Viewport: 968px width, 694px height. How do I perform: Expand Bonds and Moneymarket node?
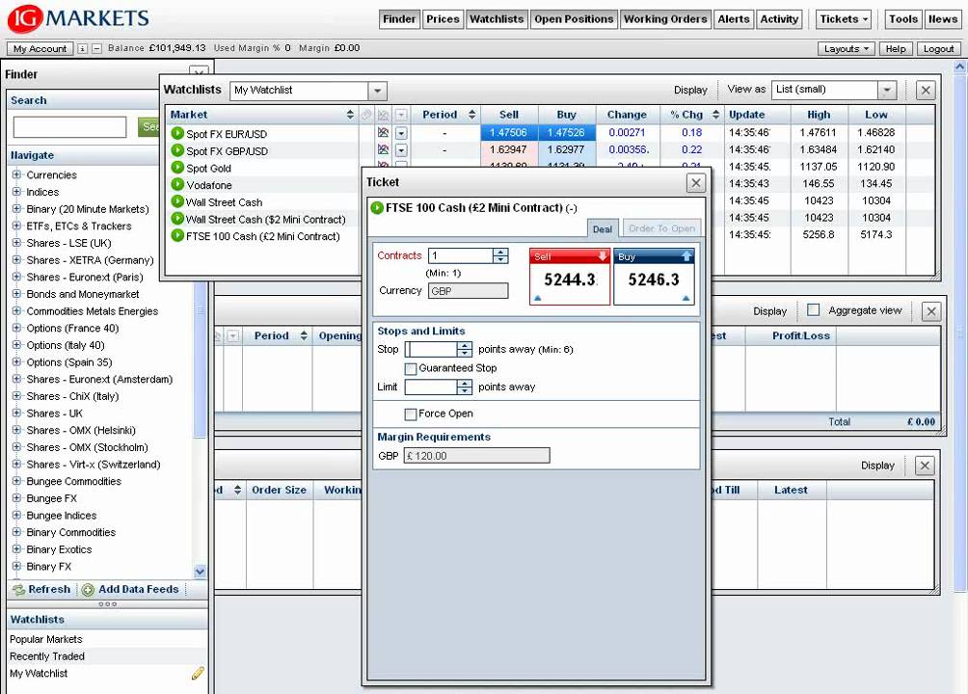[16, 294]
